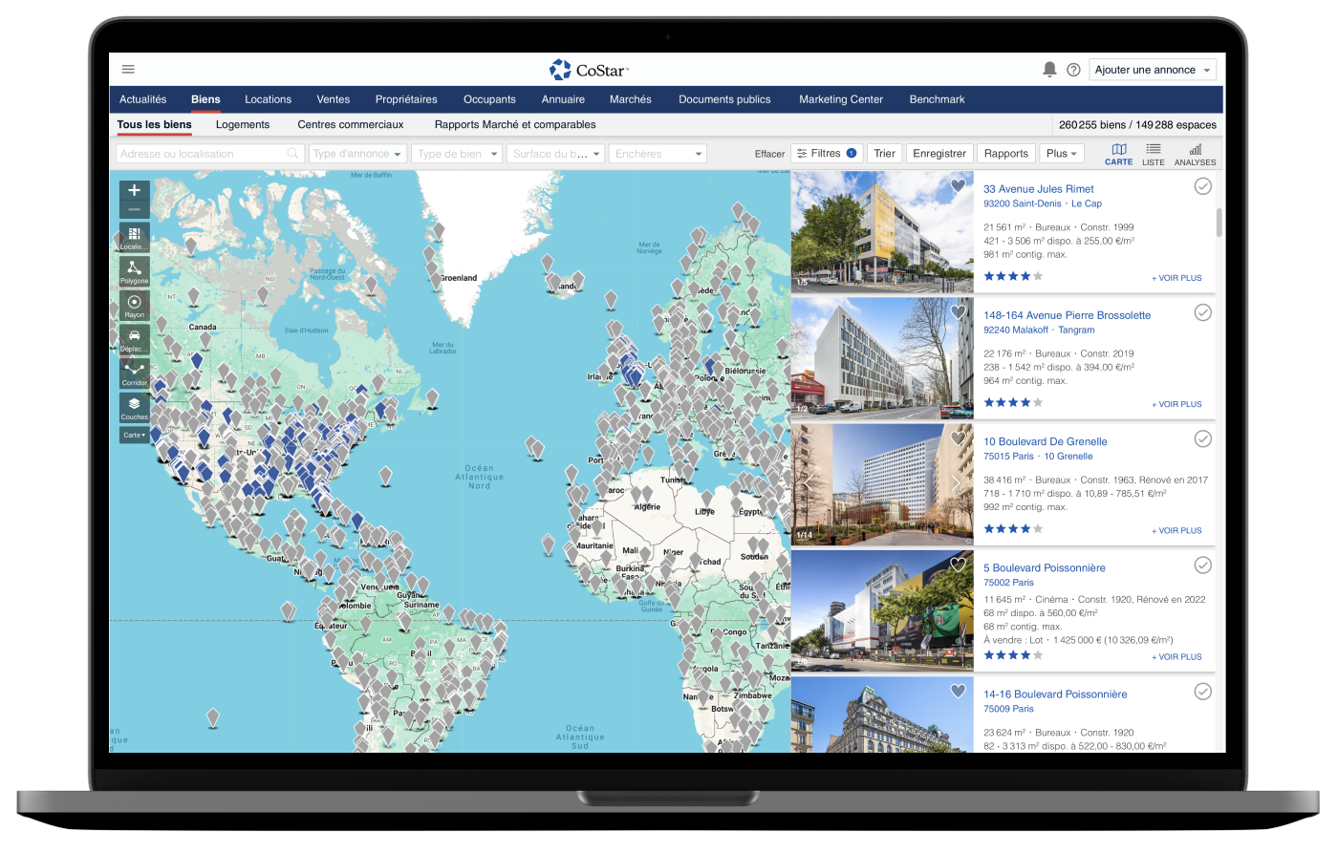1338x854 pixels.
Task: Open the 5 Boulevard Poissonnière listing link
Action: pos(1044,567)
